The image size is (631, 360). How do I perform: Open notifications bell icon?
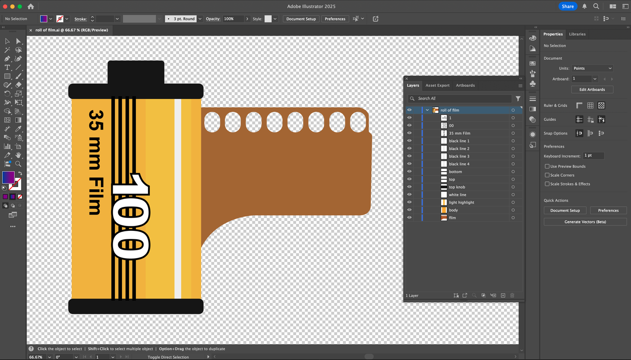[x=584, y=6]
